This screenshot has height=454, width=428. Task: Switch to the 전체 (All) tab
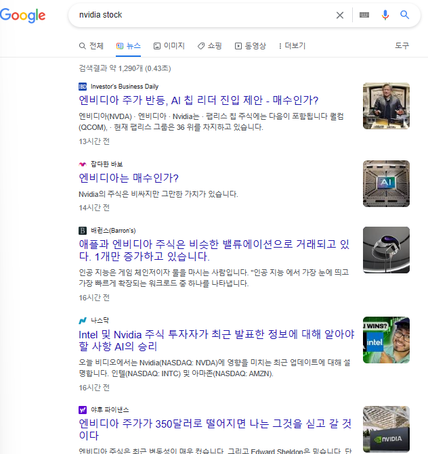pos(91,46)
